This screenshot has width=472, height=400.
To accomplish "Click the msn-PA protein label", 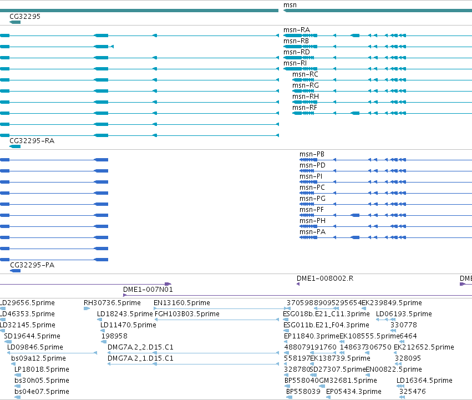I will tap(312, 232).
